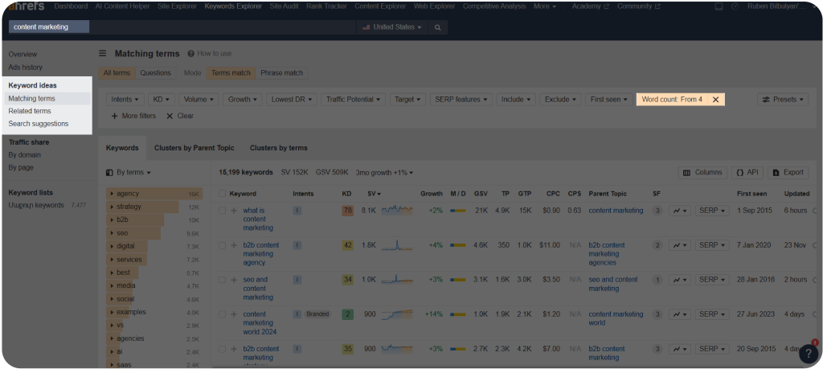Click the Clear filters X

tap(170, 116)
